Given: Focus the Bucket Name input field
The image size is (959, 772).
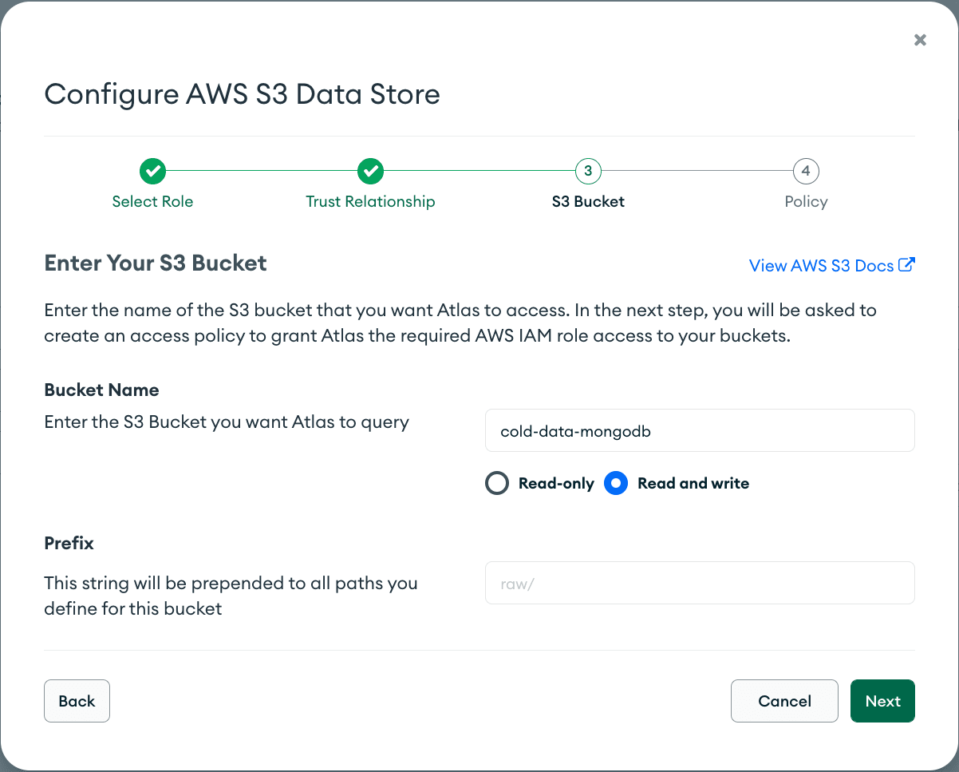Looking at the screenshot, I should (699, 431).
